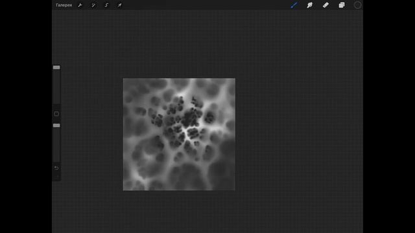Select the Selection S-shaped tool
Viewport: 415px width, 233px height.
(106, 5)
